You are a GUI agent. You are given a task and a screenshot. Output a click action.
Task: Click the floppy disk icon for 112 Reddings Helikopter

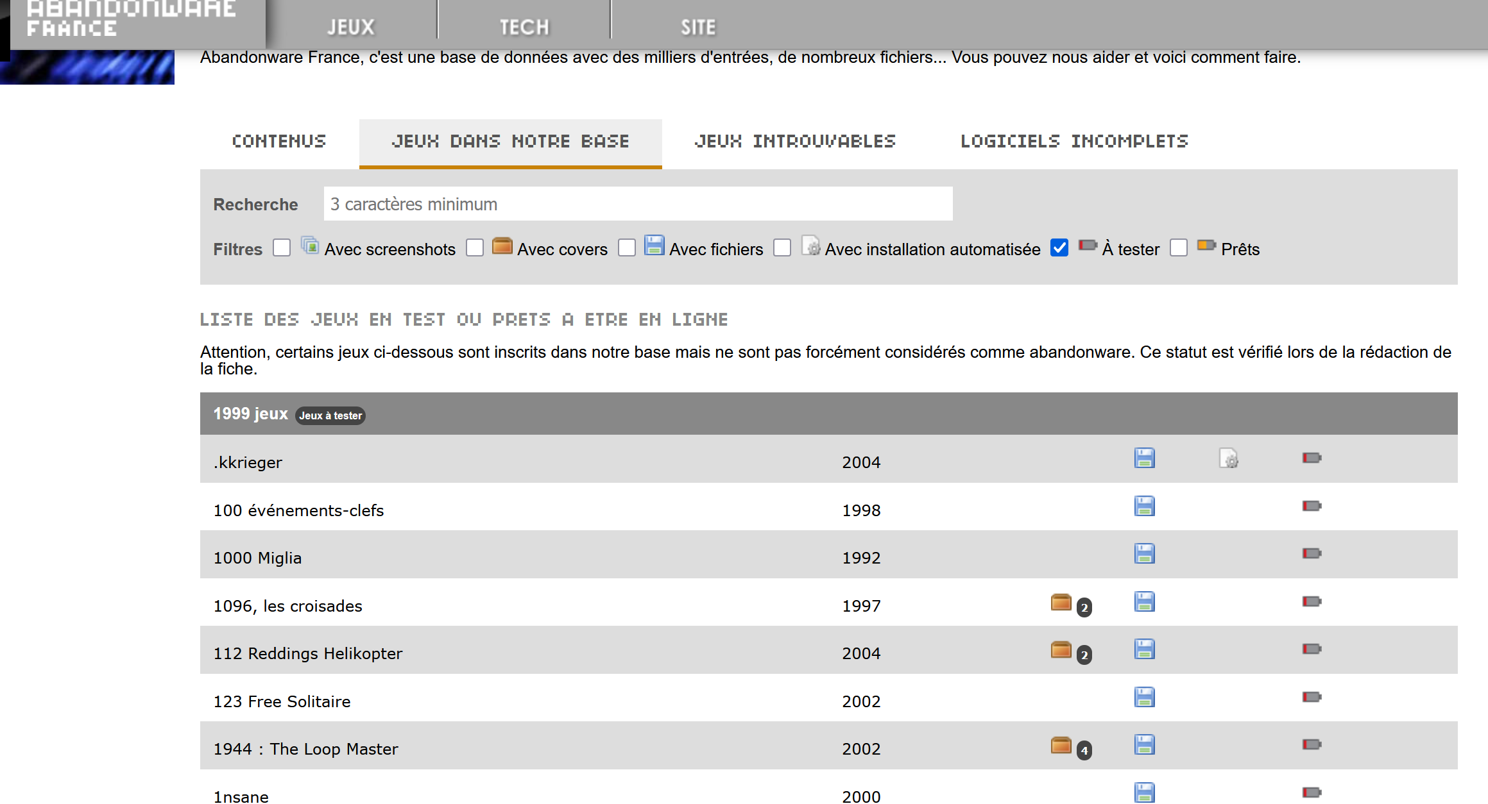(x=1144, y=649)
